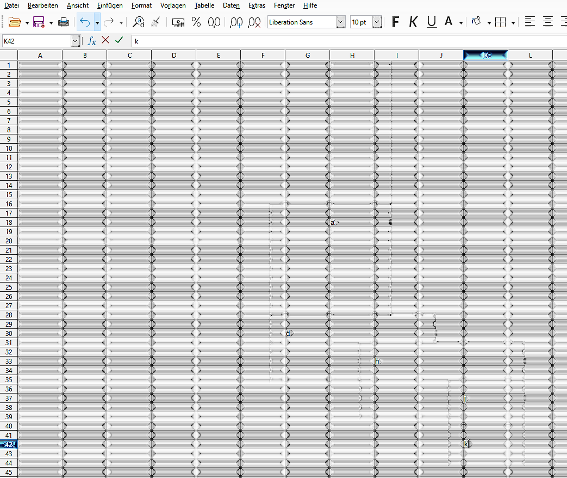Viewport: 567px width, 478px height.
Task: Select row 18 header
Action: tap(9, 222)
